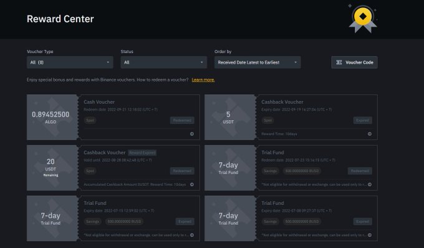Open the Order by dropdown
This screenshot has width=424, height=248.
pyautogui.click(x=258, y=62)
